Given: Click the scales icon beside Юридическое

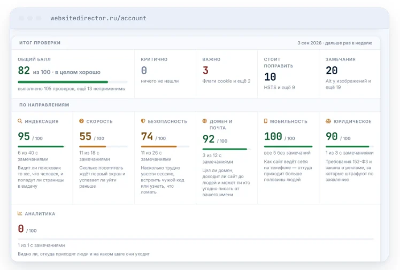Looking at the screenshot, I should [x=328, y=121].
